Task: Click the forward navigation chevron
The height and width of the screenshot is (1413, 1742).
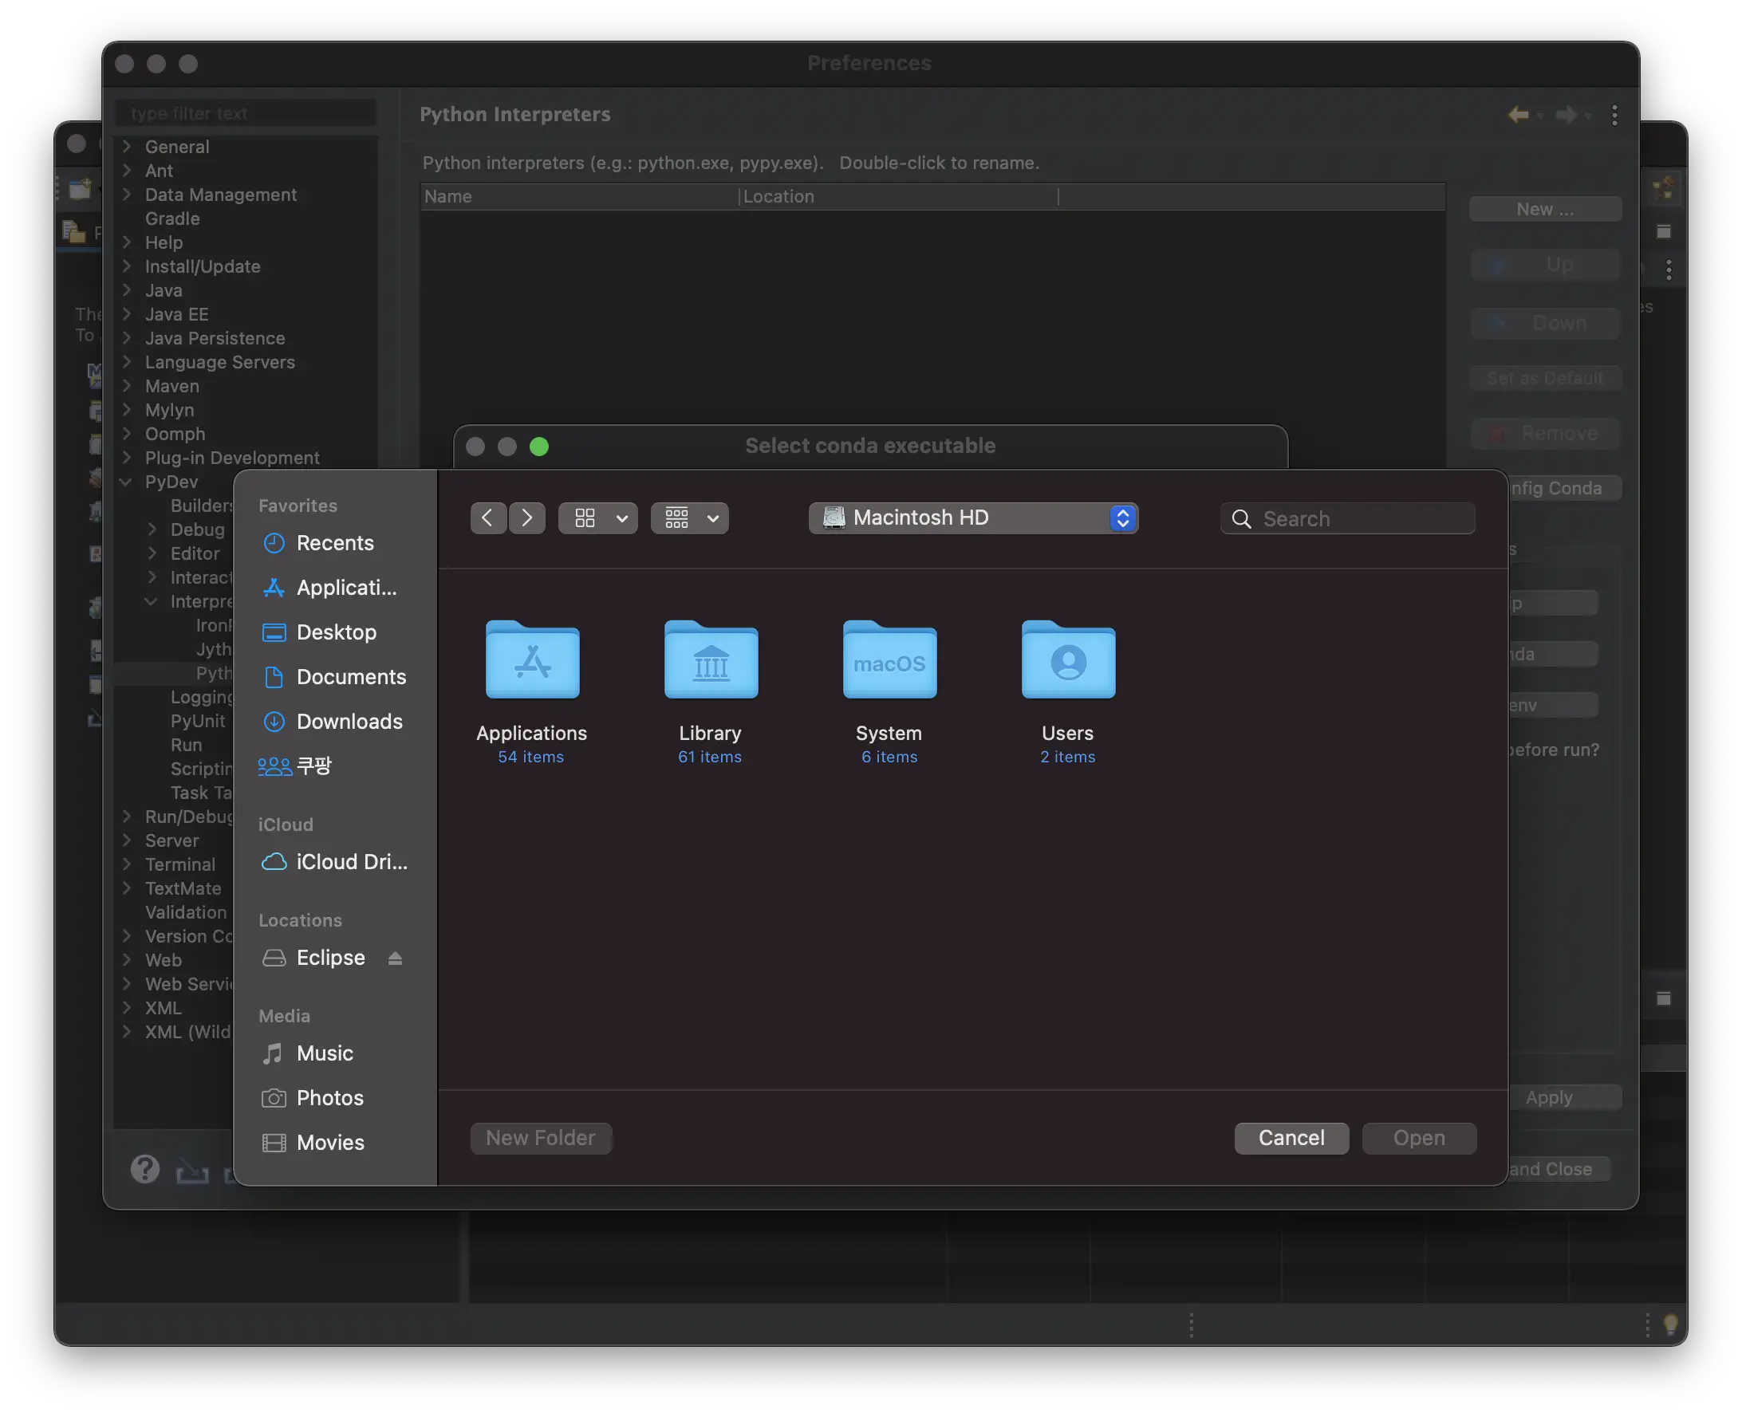Action: [x=526, y=518]
